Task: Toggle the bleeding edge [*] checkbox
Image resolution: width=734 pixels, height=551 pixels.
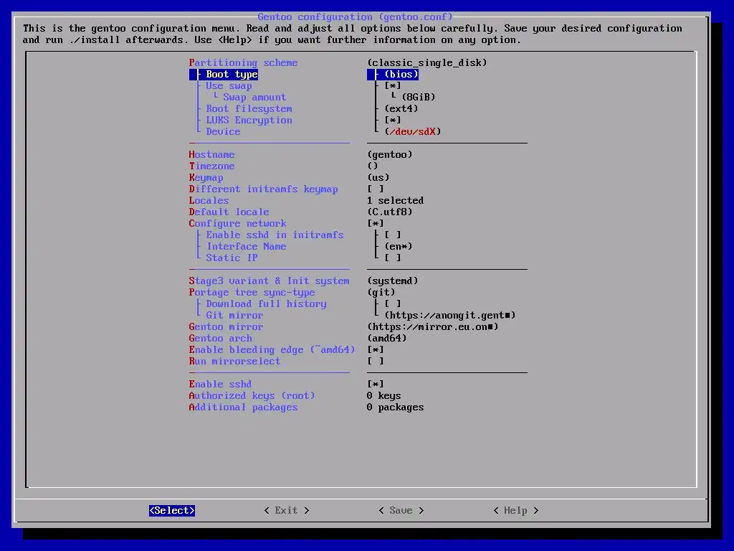Action: [376, 349]
